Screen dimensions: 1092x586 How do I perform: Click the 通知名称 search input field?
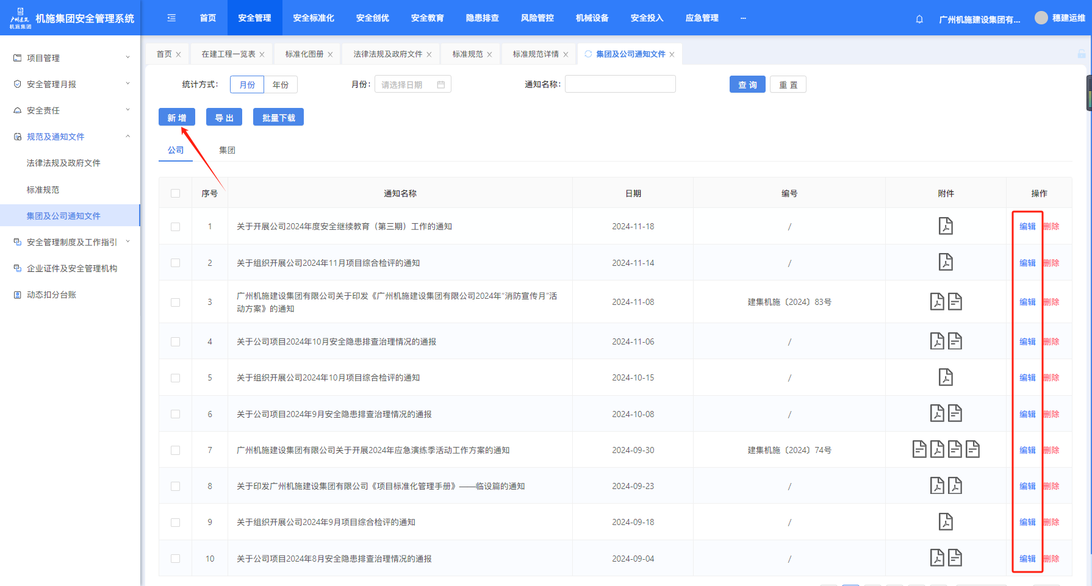pyautogui.click(x=620, y=84)
